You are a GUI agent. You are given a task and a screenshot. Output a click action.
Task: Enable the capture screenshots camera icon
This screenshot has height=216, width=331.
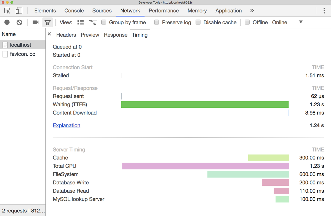pos(36,22)
